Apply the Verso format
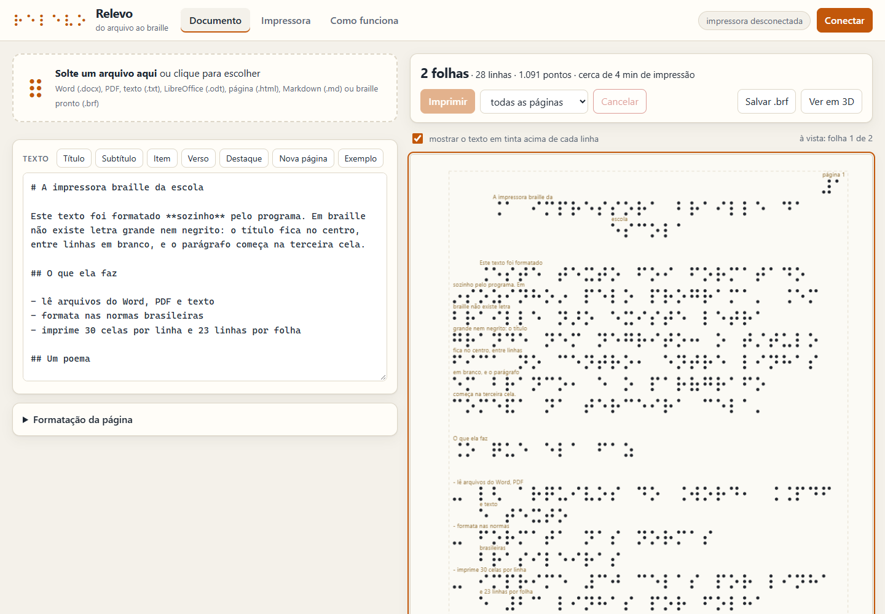Image resolution: width=885 pixels, height=614 pixels. (x=198, y=158)
